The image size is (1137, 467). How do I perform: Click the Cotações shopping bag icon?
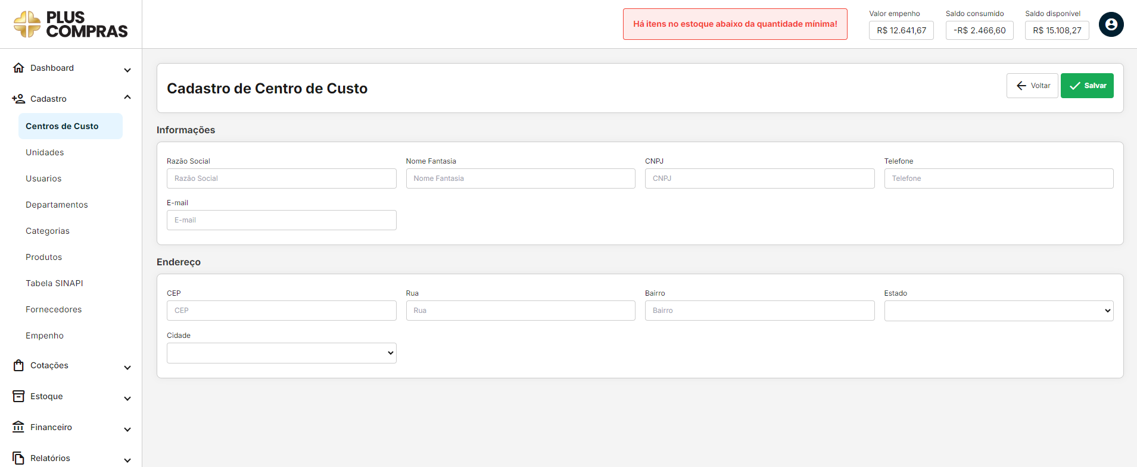click(18, 365)
